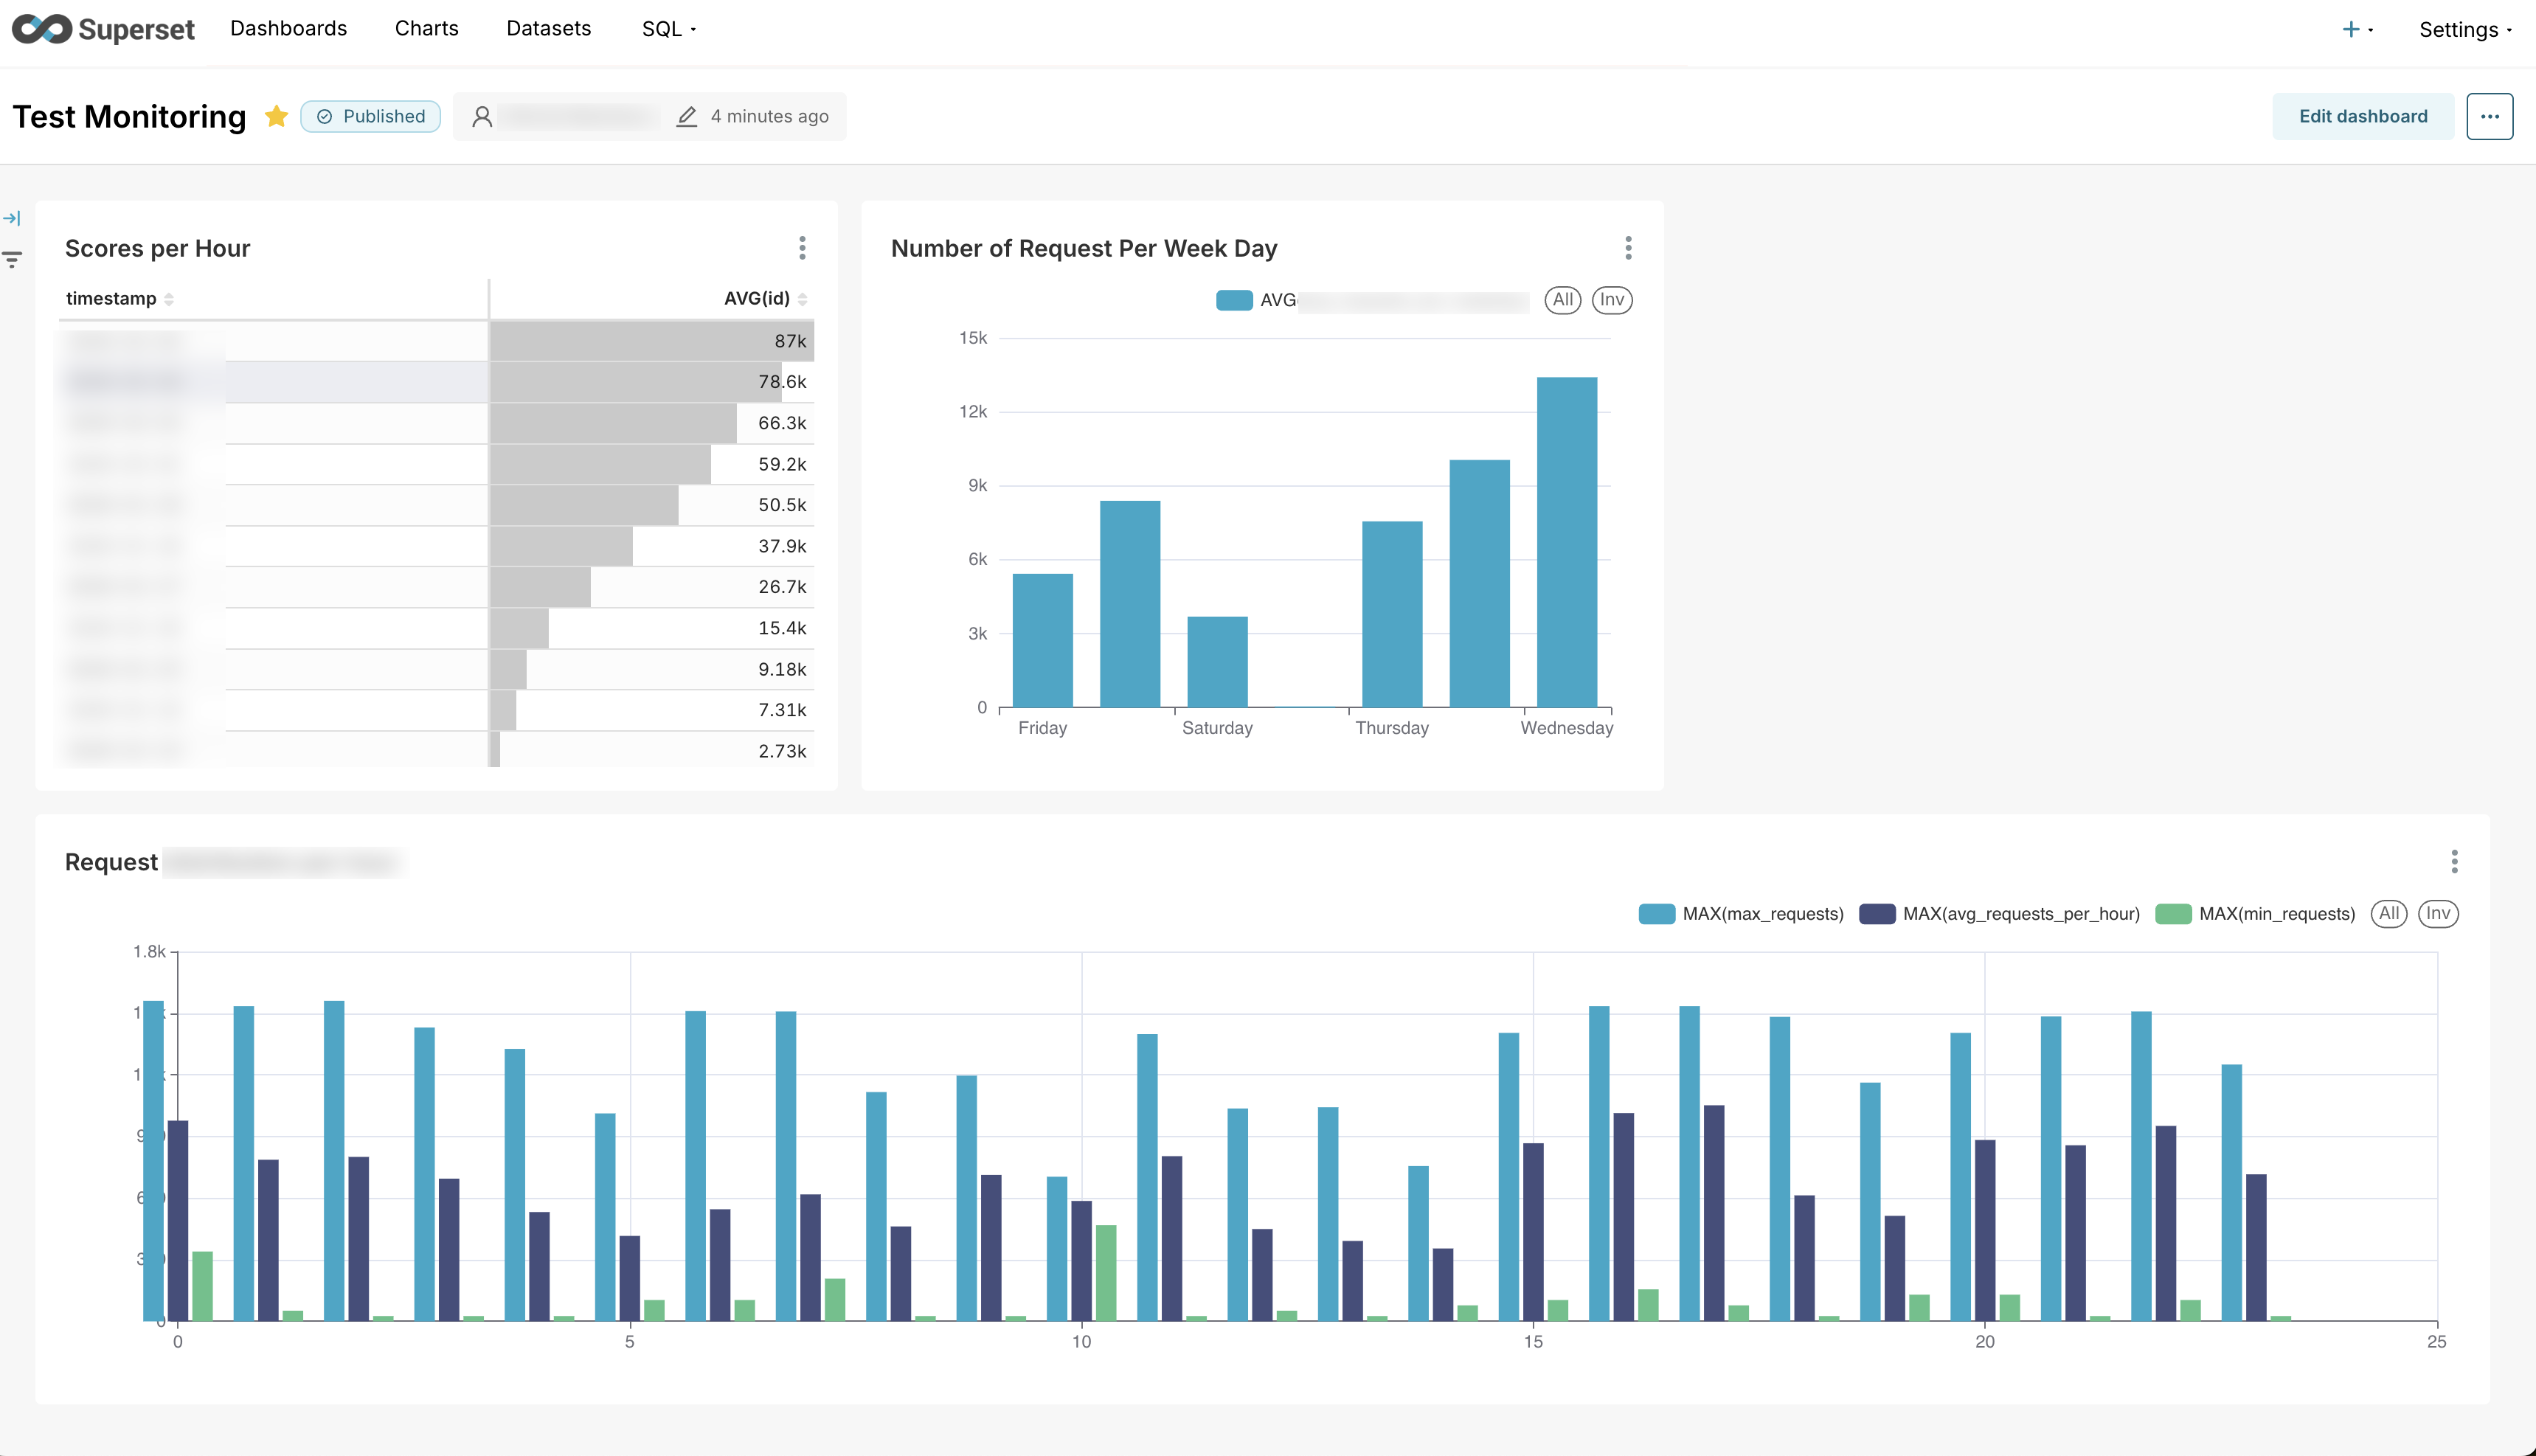Open options menu for Number of Request Per Week Day
This screenshot has height=1456, width=2536.
click(x=1628, y=248)
